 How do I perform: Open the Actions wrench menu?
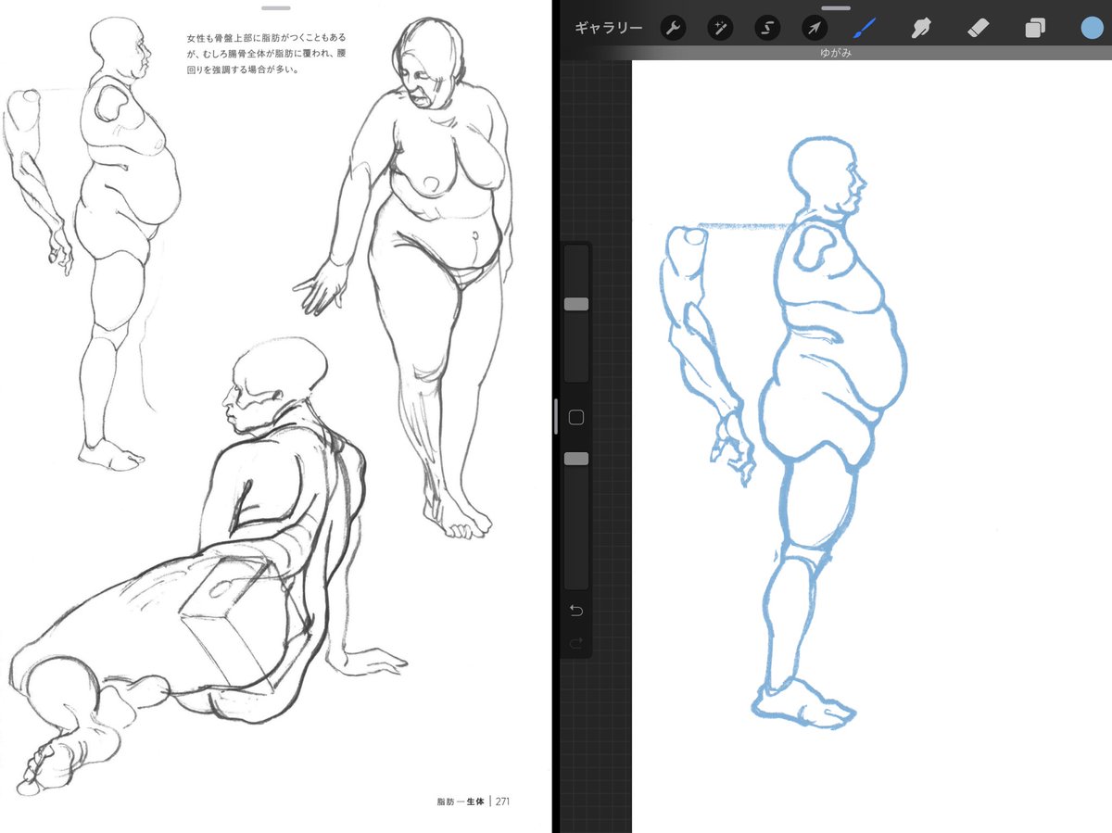(674, 29)
